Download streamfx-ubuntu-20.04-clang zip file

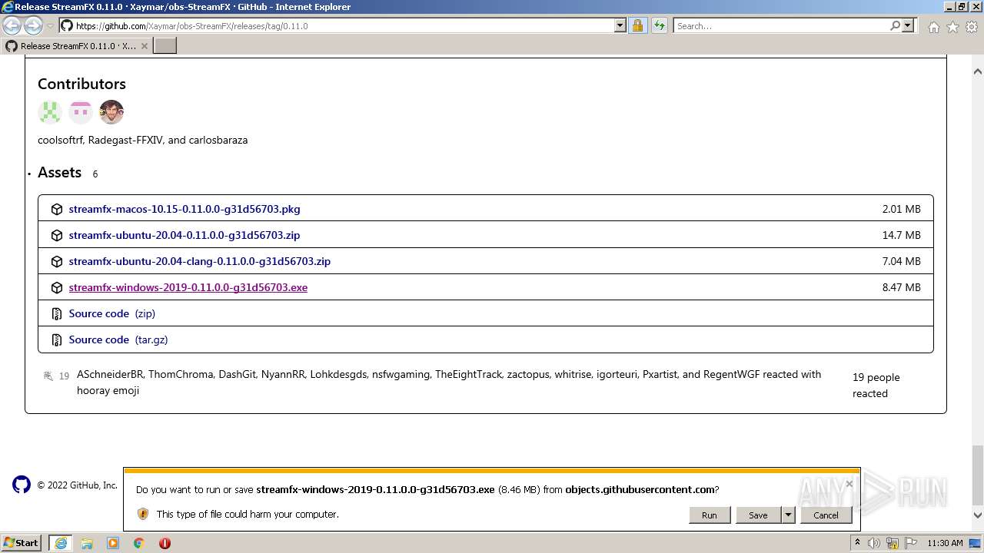(x=200, y=261)
